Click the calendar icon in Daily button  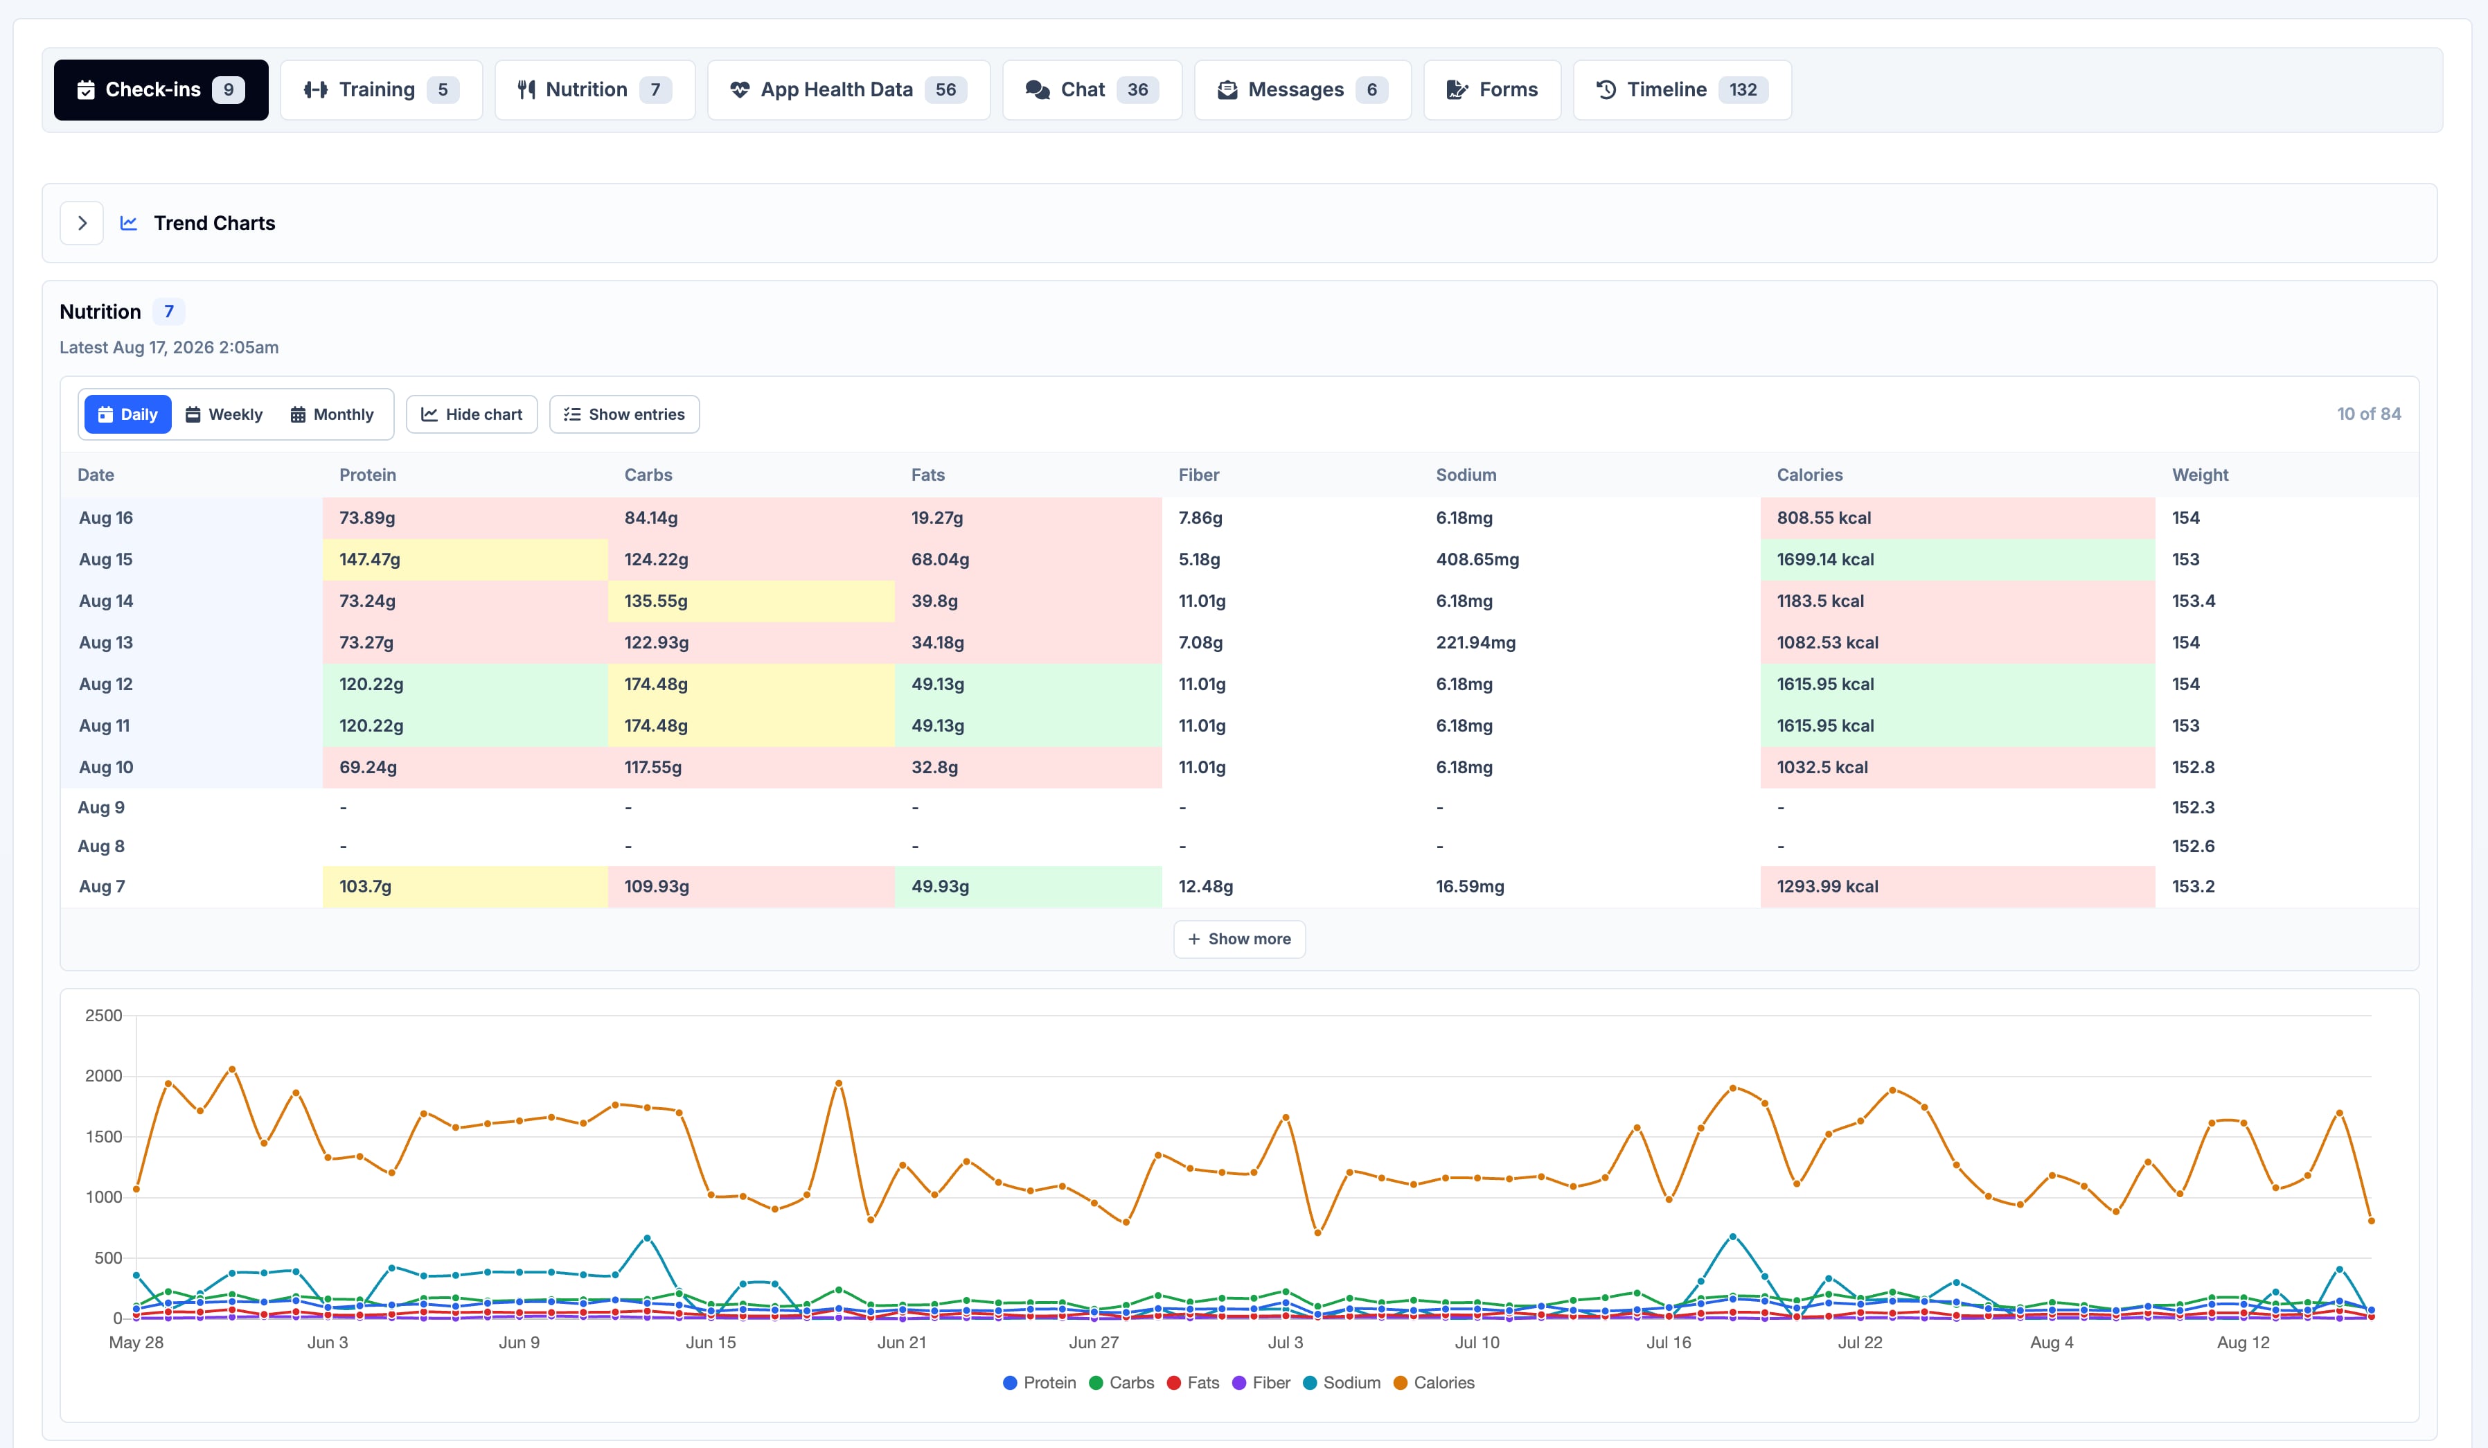click(106, 415)
